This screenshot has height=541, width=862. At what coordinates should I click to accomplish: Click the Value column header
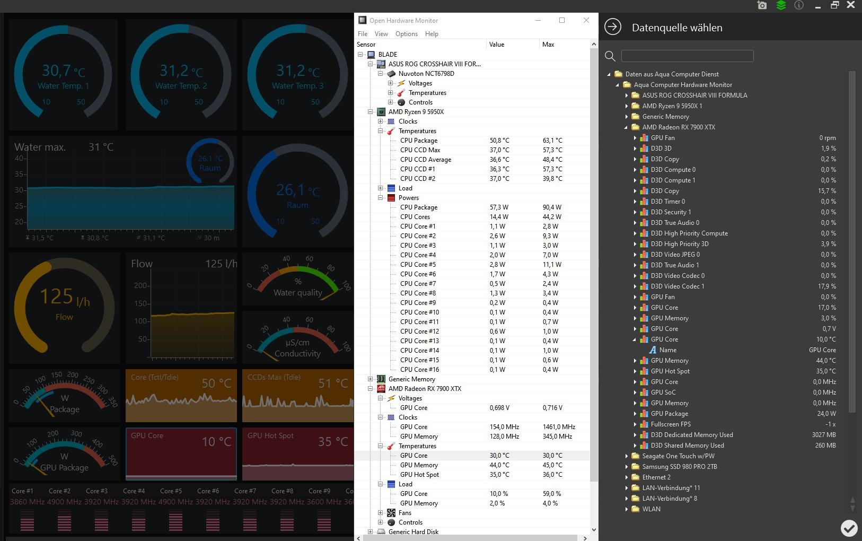click(513, 45)
